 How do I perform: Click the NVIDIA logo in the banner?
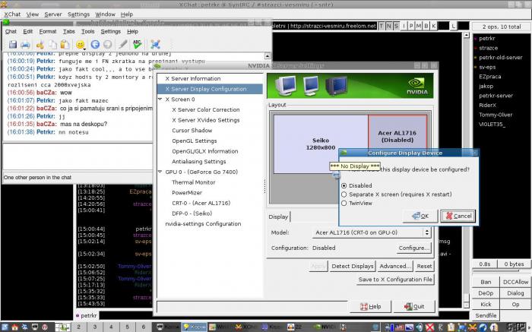click(x=417, y=86)
